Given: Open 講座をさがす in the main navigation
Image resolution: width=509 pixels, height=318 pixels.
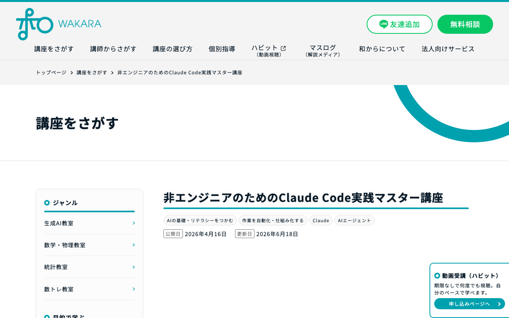Looking at the screenshot, I should tap(54, 49).
